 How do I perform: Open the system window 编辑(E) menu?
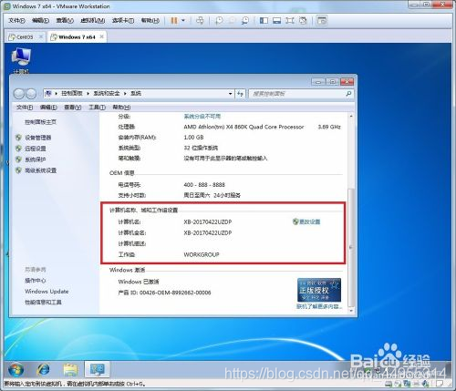point(48,108)
